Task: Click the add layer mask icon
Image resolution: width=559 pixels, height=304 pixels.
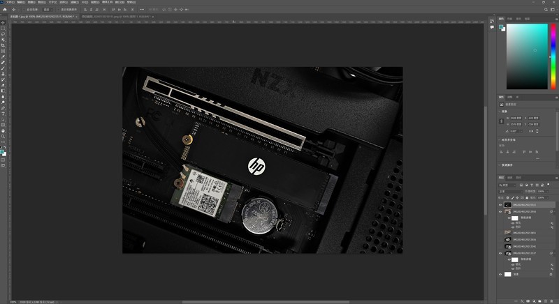Action: pos(528,301)
